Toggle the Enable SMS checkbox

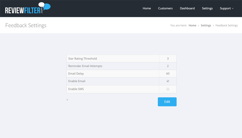click(x=168, y=89)
